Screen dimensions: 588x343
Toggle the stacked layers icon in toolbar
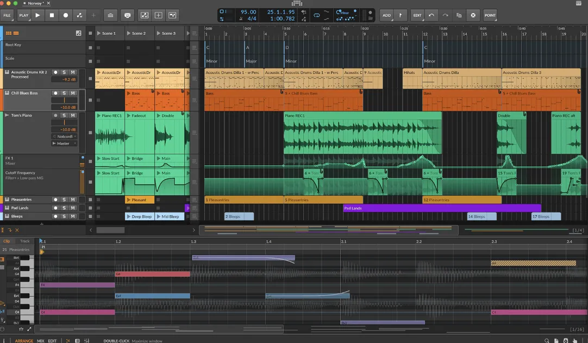pos(110,15)
